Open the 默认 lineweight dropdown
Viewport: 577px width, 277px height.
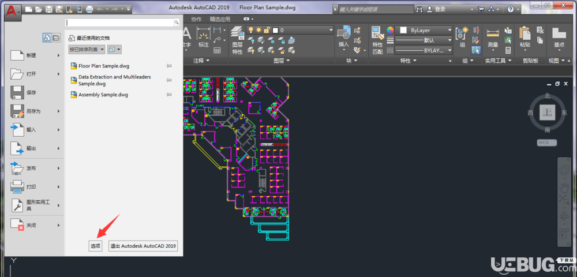pyautogui.click(x=424, y=40)
